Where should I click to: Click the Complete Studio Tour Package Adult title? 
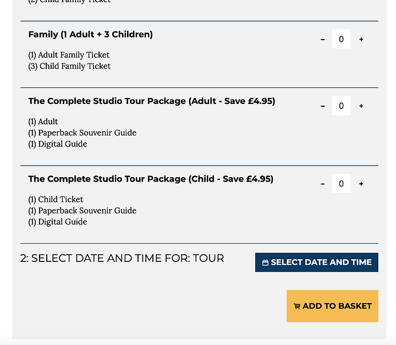click(152, 101)
